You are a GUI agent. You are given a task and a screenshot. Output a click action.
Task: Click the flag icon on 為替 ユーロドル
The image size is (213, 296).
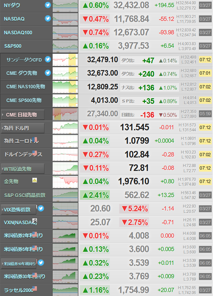pos(35,140)
